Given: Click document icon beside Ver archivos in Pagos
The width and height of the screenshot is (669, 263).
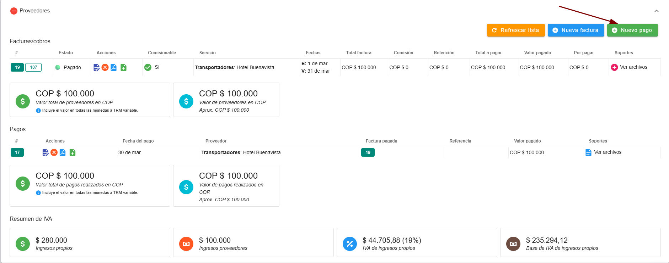Looking at the screenshot, I should pyautogui.click(x=588, y=152).
